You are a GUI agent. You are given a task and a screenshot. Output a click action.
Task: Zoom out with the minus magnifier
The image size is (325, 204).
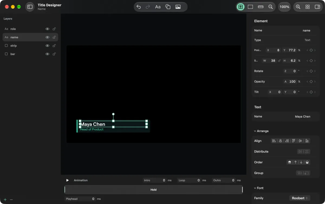(271, 7)
